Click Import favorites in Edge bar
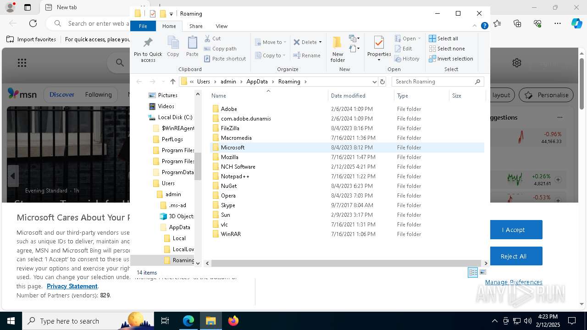Screen dimensions: 587x330 click(31, 39)
